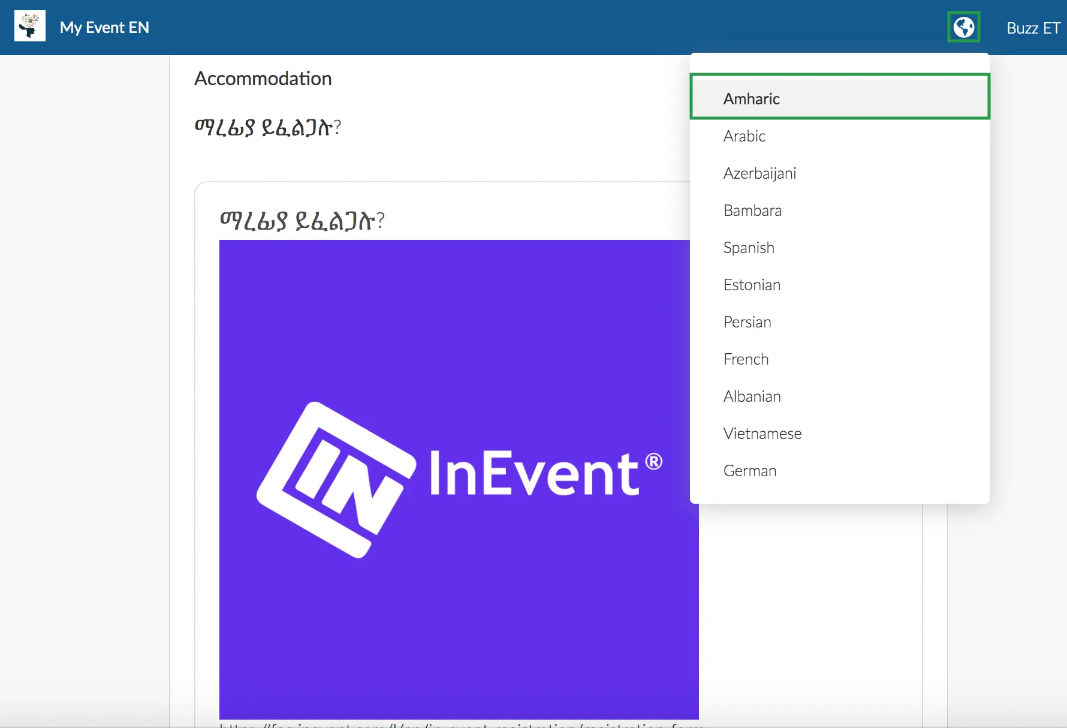The width and height of the screenshot is (1067, 728).
Task: Select Albanian language option
Action: point(839,396)
